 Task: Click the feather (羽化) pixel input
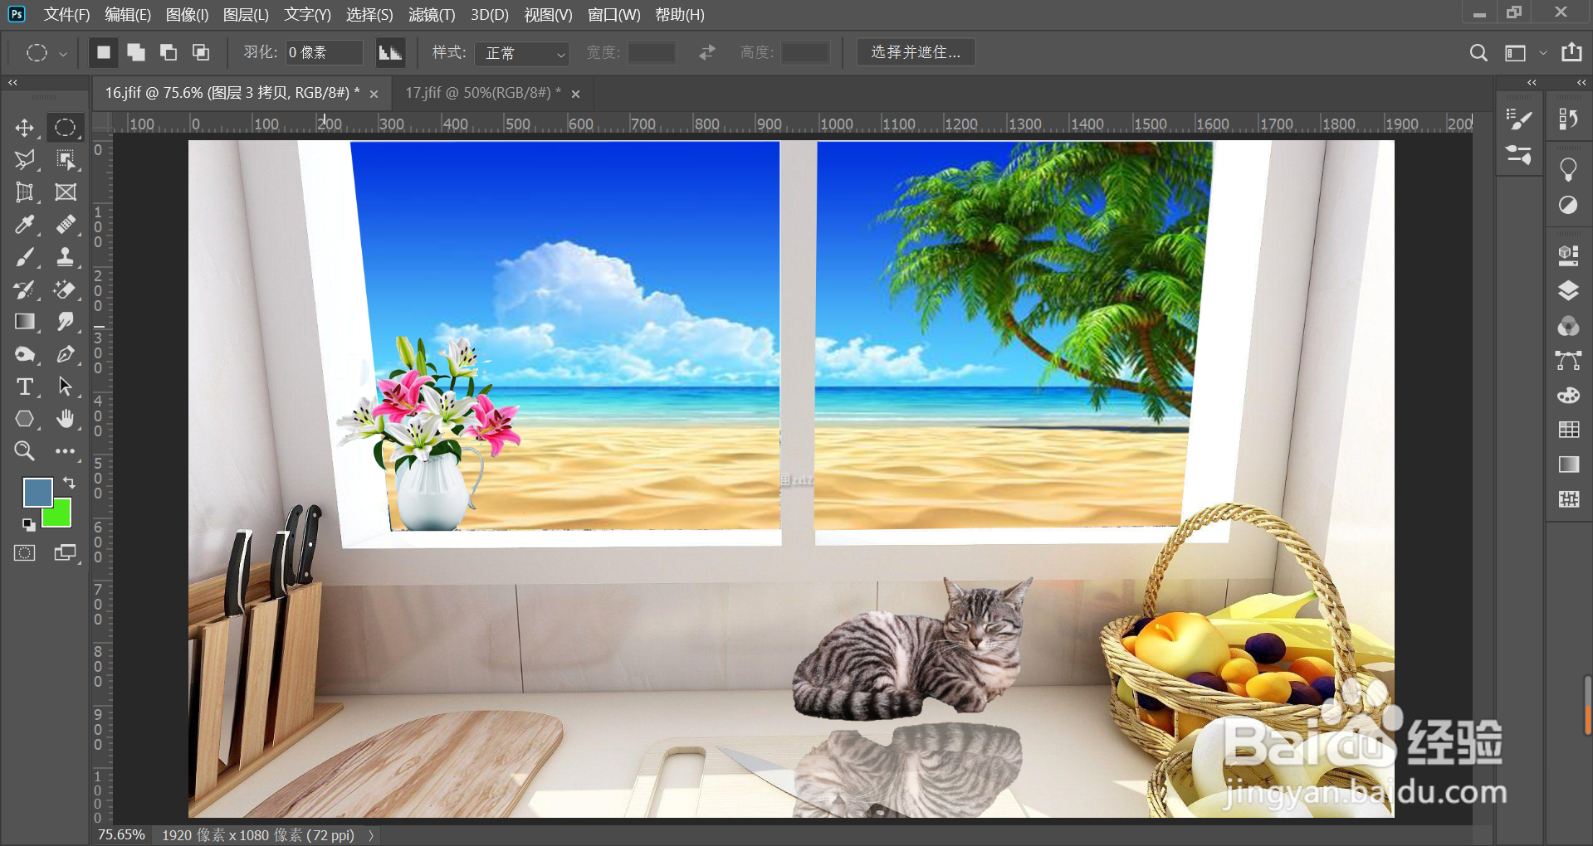tap(325, 52)
